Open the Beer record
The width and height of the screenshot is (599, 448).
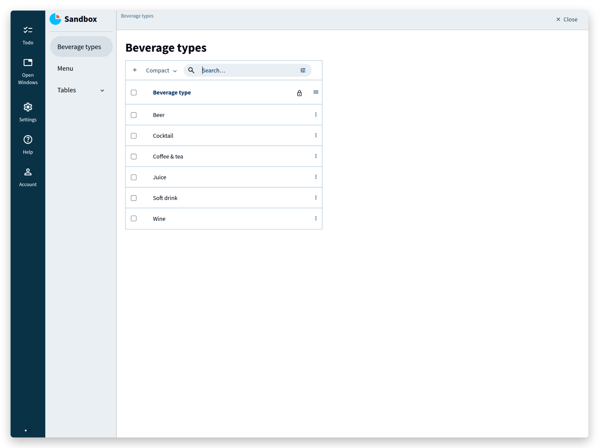[x=159, y=115]
